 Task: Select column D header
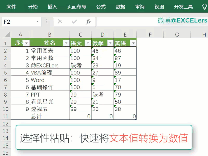tap(103, 35)
